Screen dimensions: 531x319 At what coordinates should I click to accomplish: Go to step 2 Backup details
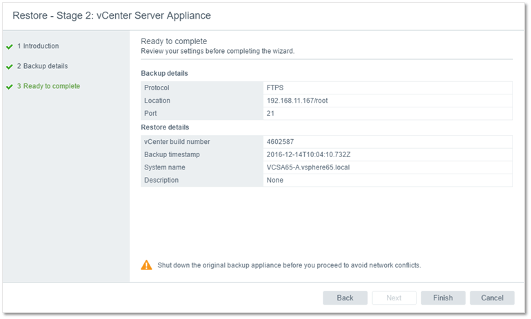[x=42, y=66]
